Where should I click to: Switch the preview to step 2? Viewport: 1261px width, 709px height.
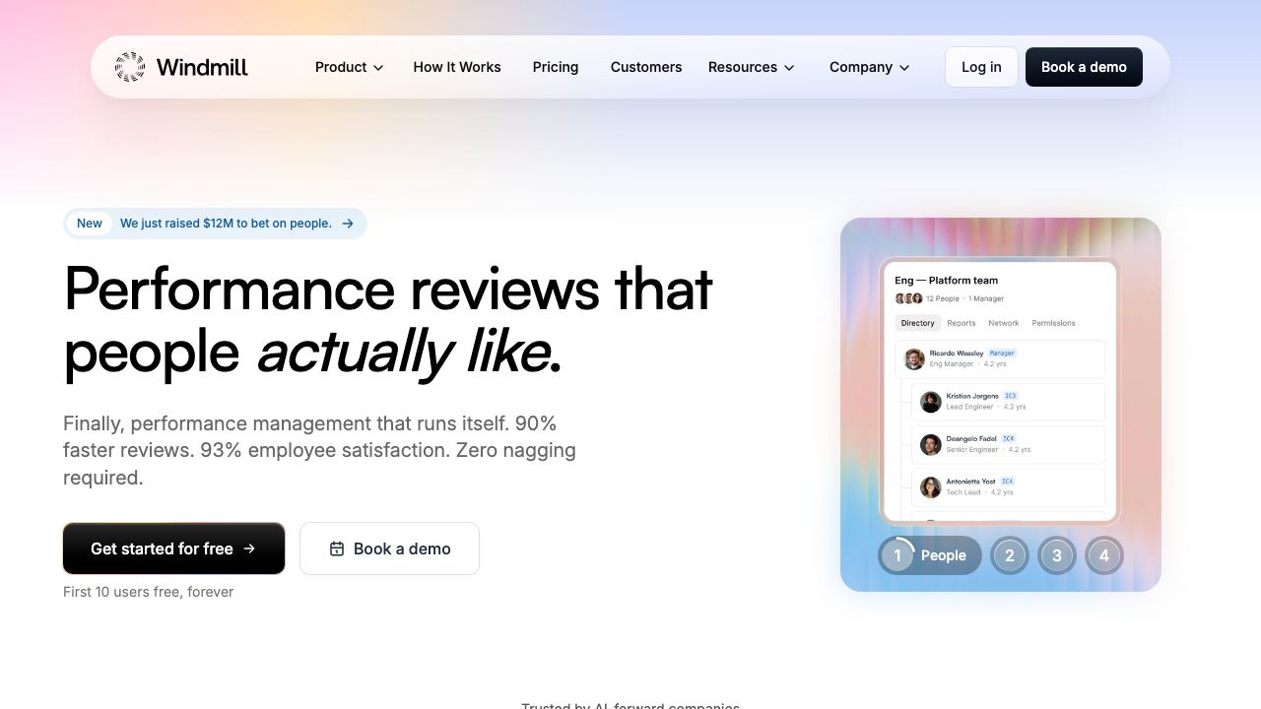[x=1010, y=555]
